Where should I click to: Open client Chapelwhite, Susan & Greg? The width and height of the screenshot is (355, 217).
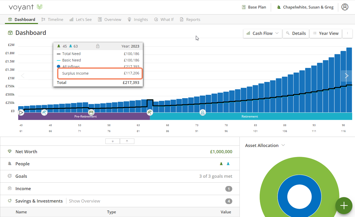coord(305,7)
